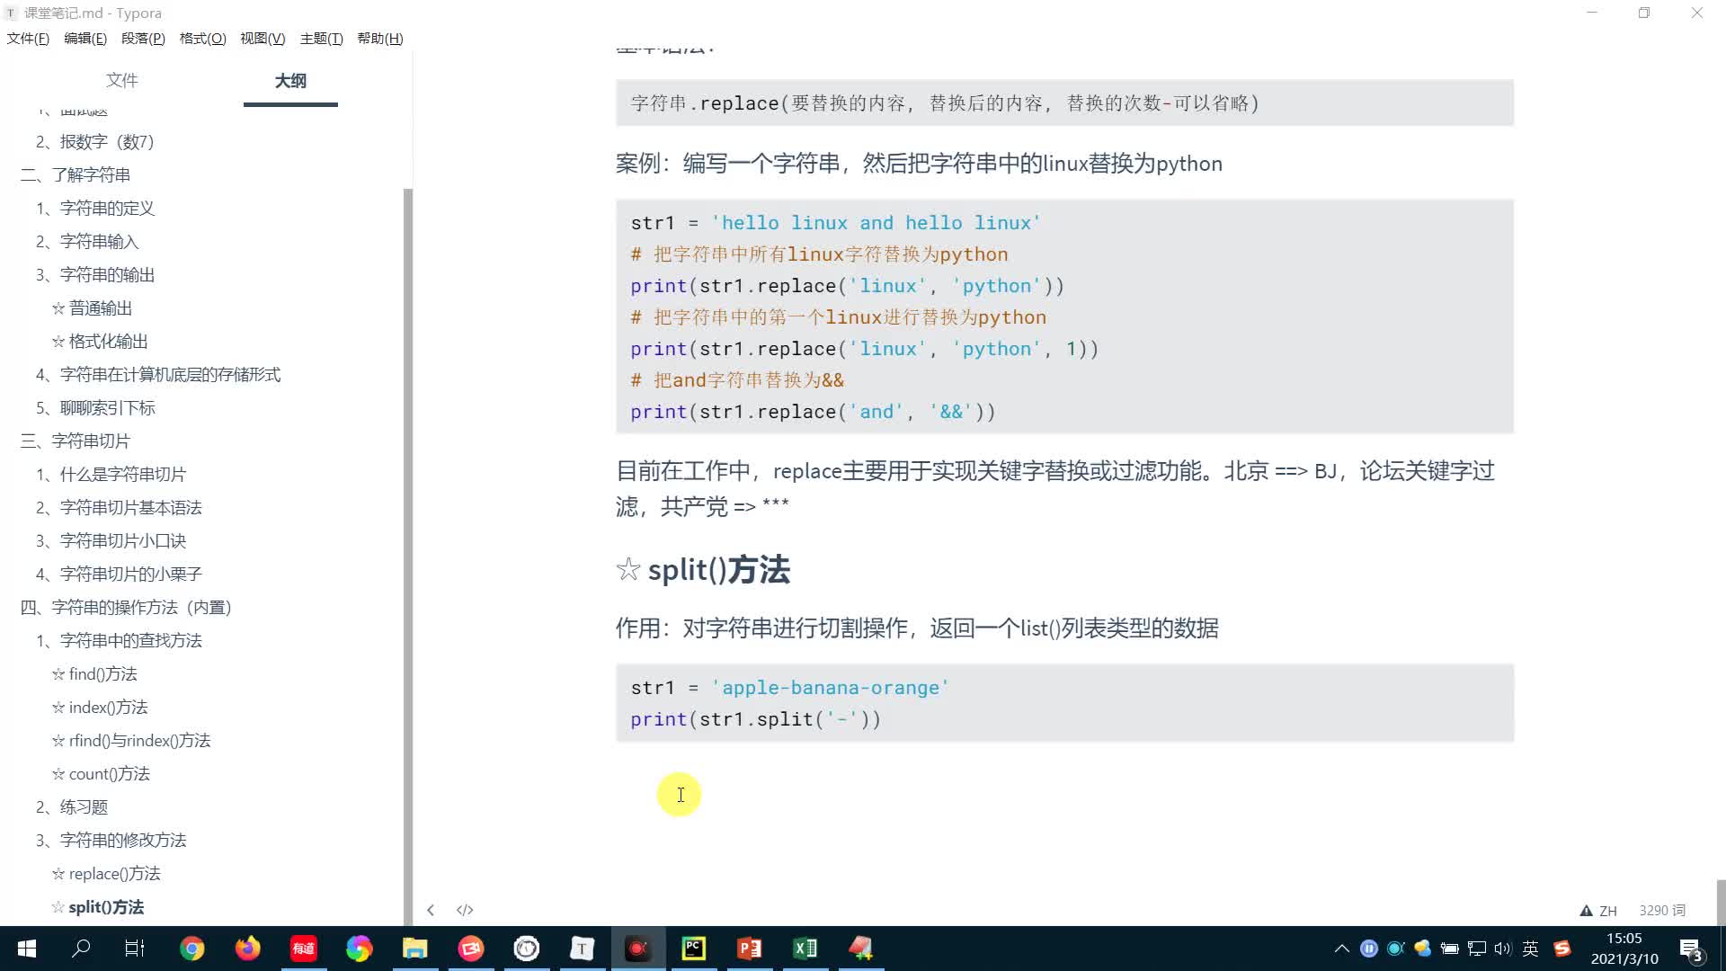Open Sogou input method tray icon
The width and height of the screenshot is (1726, 971).
[x=1562, y=949]
